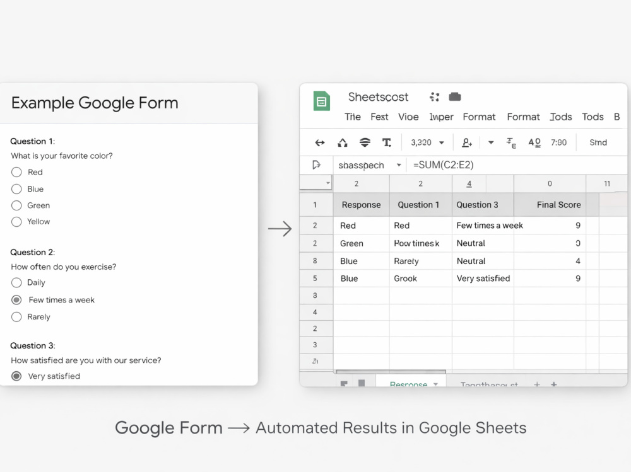The image size is (631, 472).
Task: Click the strikethrough format icon in toolbar
Action: click(511, 142)
